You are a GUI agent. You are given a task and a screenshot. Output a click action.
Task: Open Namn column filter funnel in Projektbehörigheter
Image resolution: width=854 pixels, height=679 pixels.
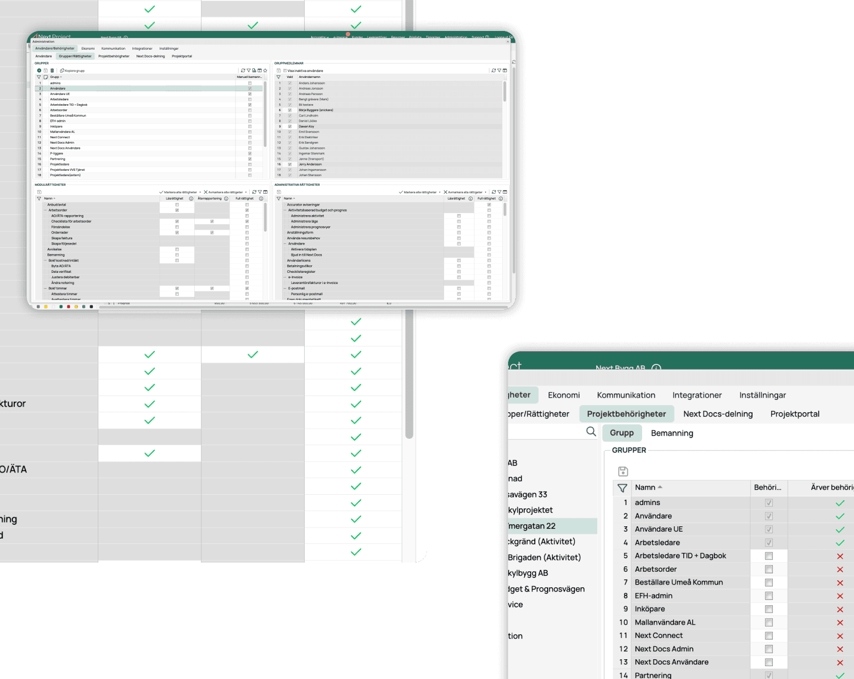click(622, 488)
